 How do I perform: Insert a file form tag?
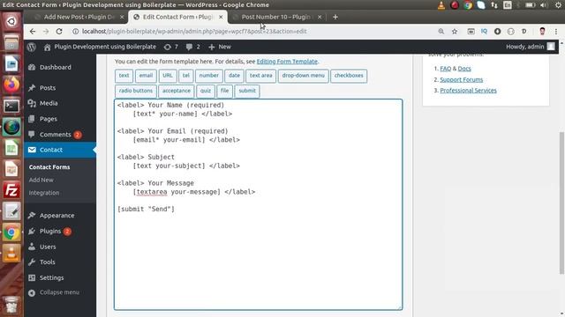[x=224, y=91]
